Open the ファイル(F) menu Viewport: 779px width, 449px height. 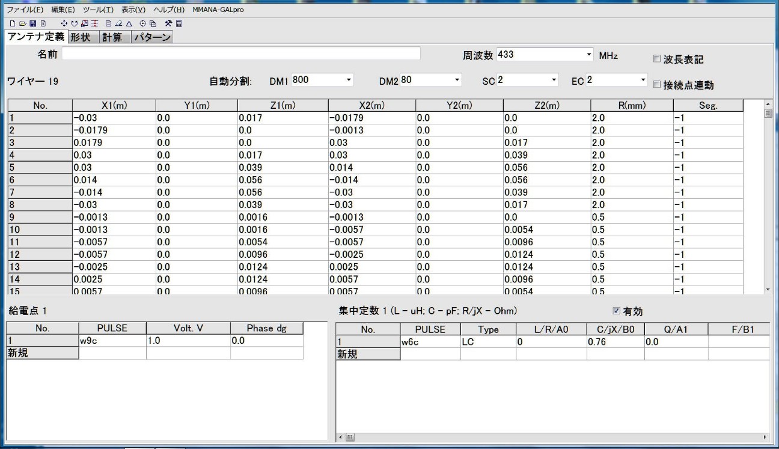[25, 10]
